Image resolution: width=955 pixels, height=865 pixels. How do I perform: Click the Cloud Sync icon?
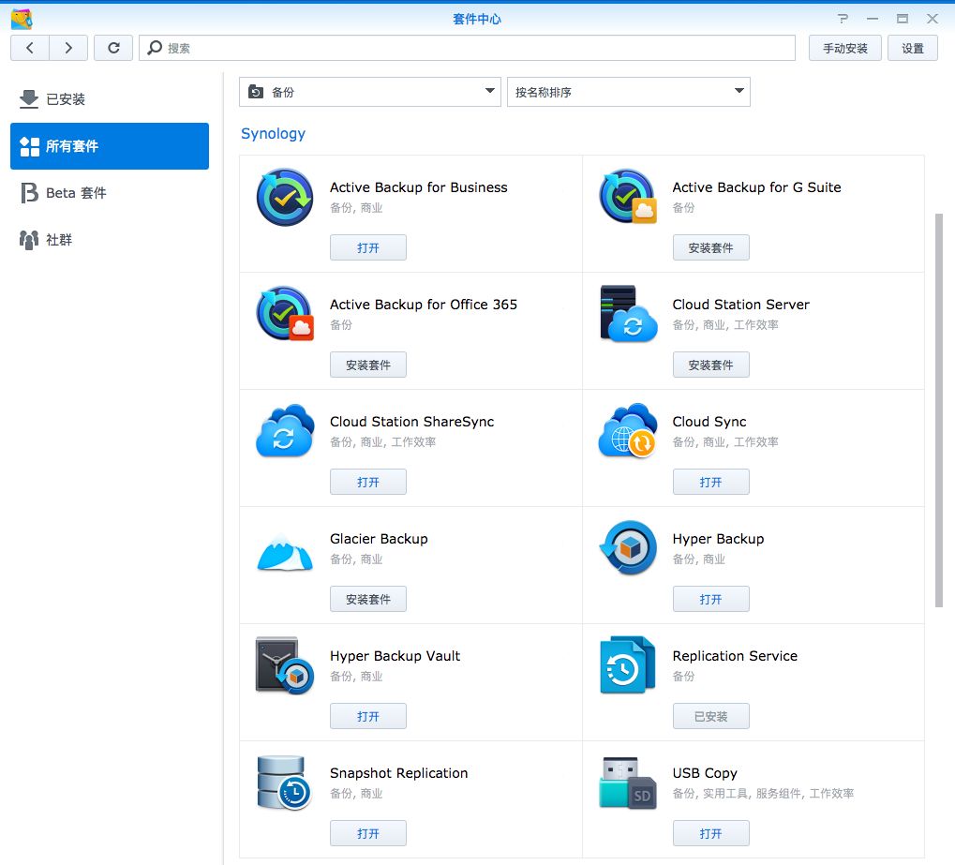coord(628,430)
